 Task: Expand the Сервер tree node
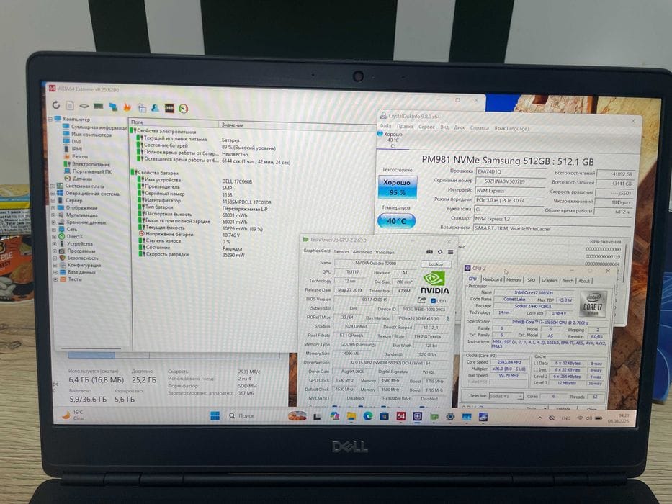tap(53, 201)
